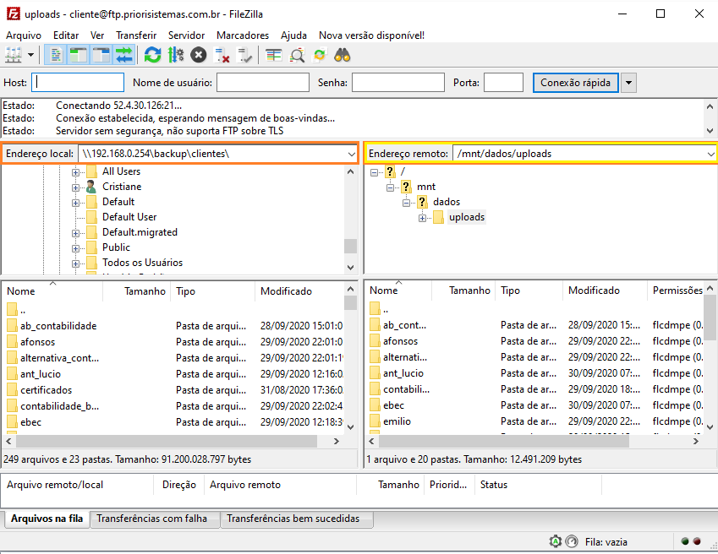This screenshot has height=554, width=718.
Task: Expand the Public folder node
Action: pos(75,248)
